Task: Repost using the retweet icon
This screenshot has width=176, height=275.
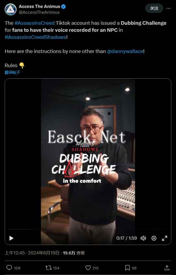Action: click(48, 268)
